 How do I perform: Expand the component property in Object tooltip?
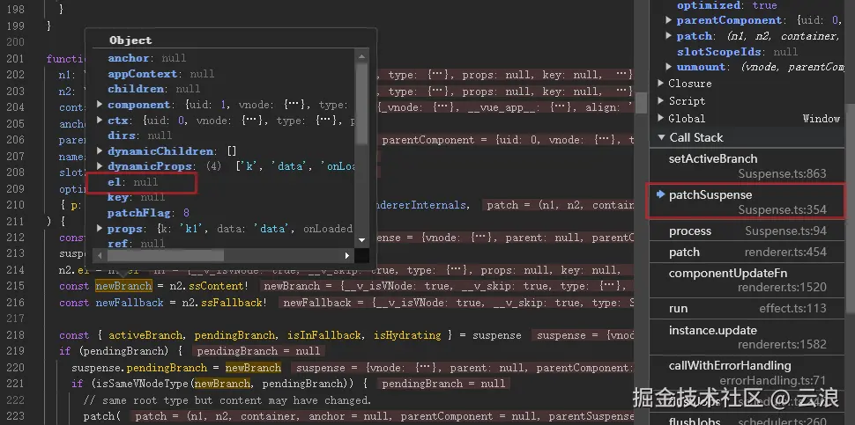[x=100, y=105]
